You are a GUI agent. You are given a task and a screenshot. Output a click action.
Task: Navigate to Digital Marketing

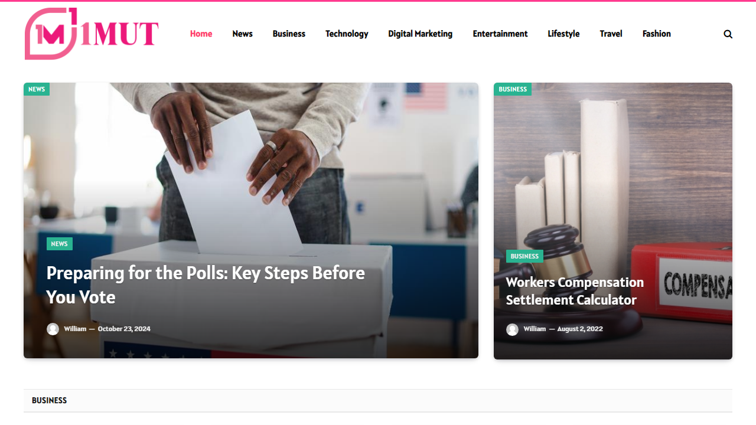(x=420, y=34)
